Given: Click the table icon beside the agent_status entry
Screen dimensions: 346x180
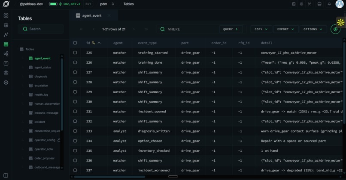Looking at the screenshot, I should coord(30,67).
